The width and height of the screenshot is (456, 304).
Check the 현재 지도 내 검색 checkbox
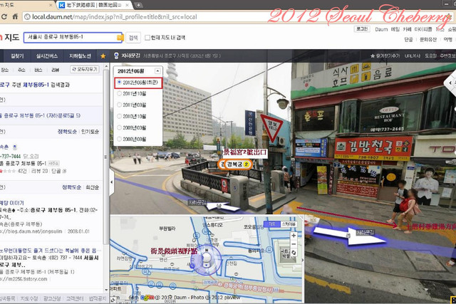[147, 38]
